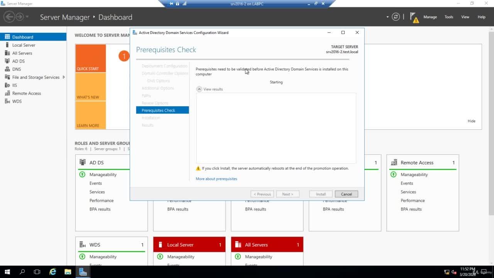Image resolution: width=494 pixels, height=278 pixels.
Task: Open the notifications flag with warning
Action: pyautogui.click(x=414, y=17)
